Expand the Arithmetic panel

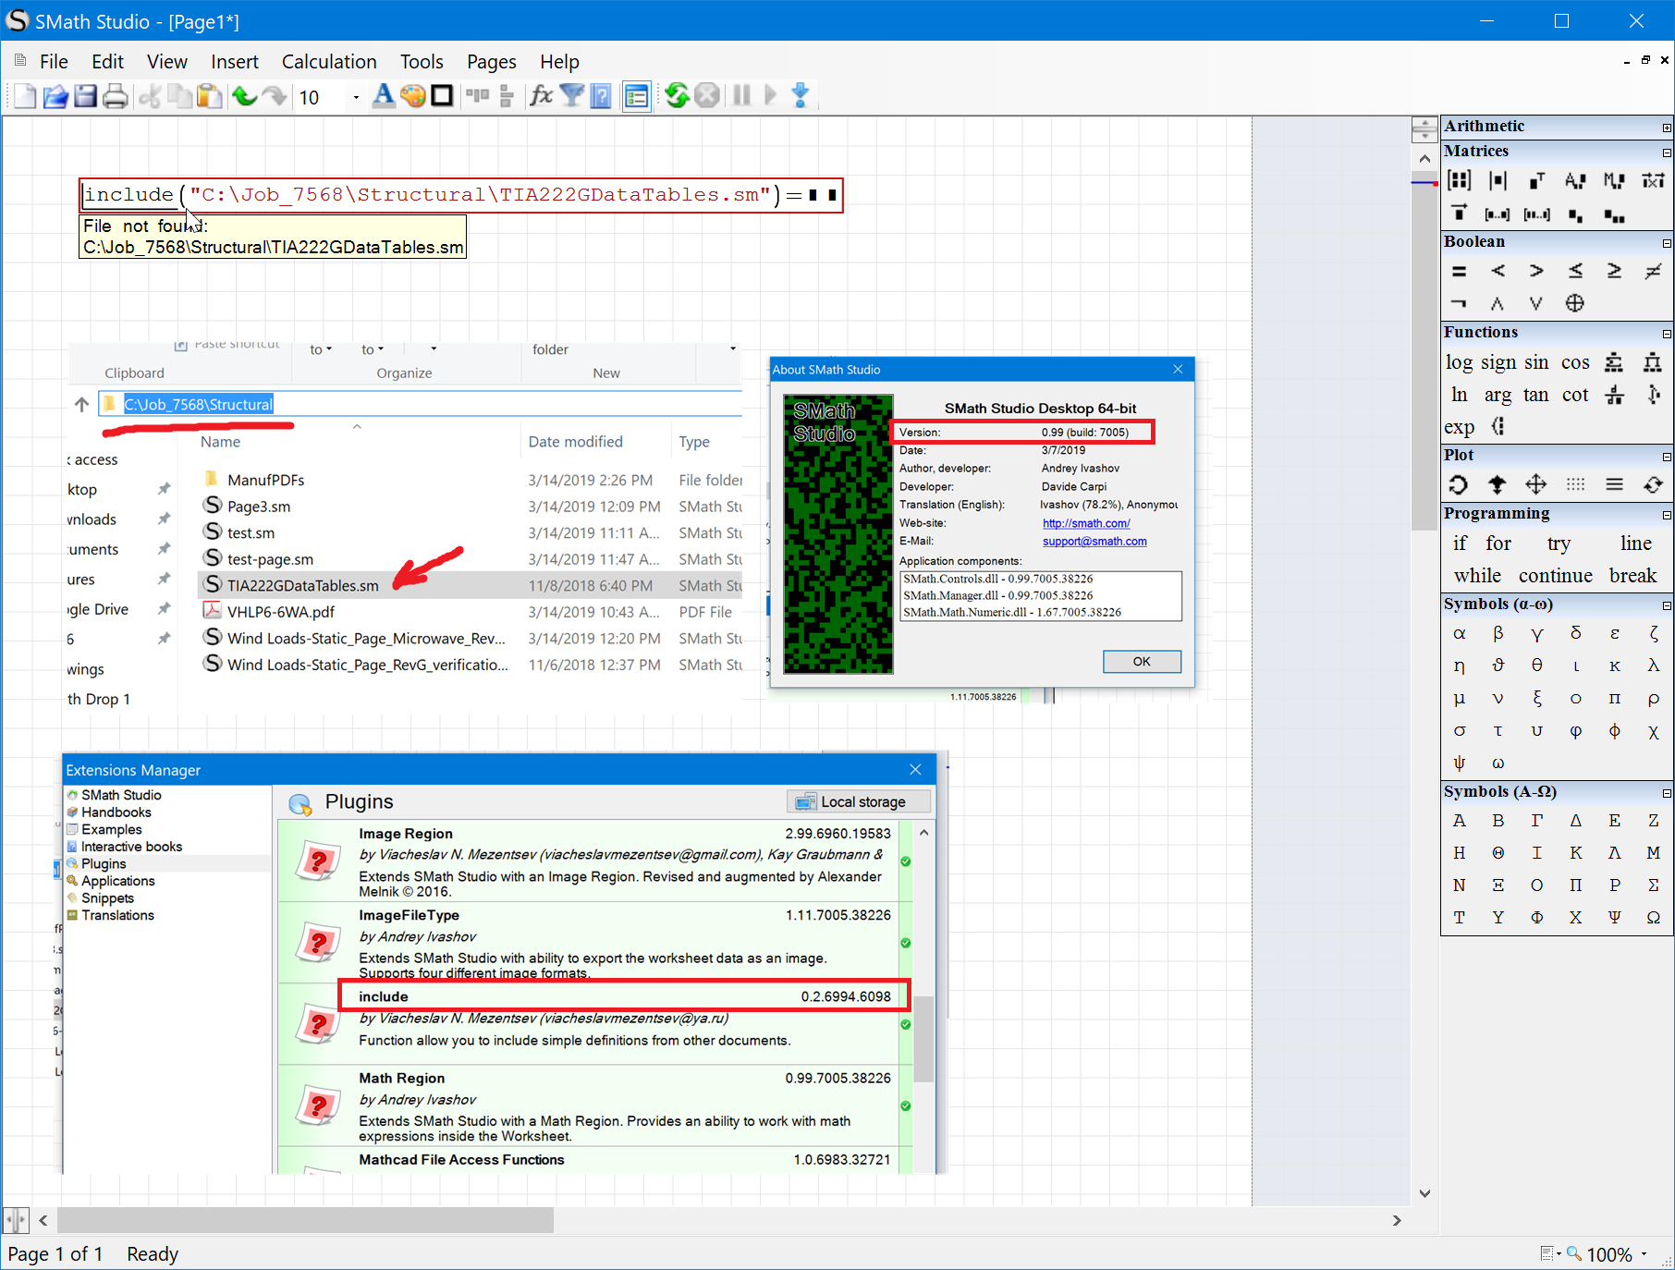click(1667, 128)
